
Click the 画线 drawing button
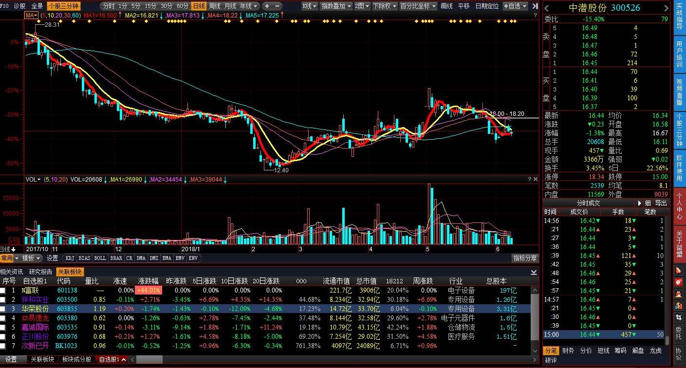(x=446, y=6)
